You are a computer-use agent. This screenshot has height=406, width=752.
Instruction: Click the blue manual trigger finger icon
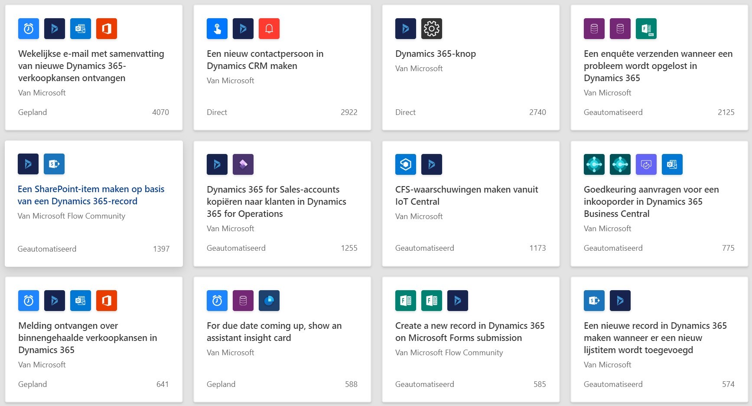(217, 29)
